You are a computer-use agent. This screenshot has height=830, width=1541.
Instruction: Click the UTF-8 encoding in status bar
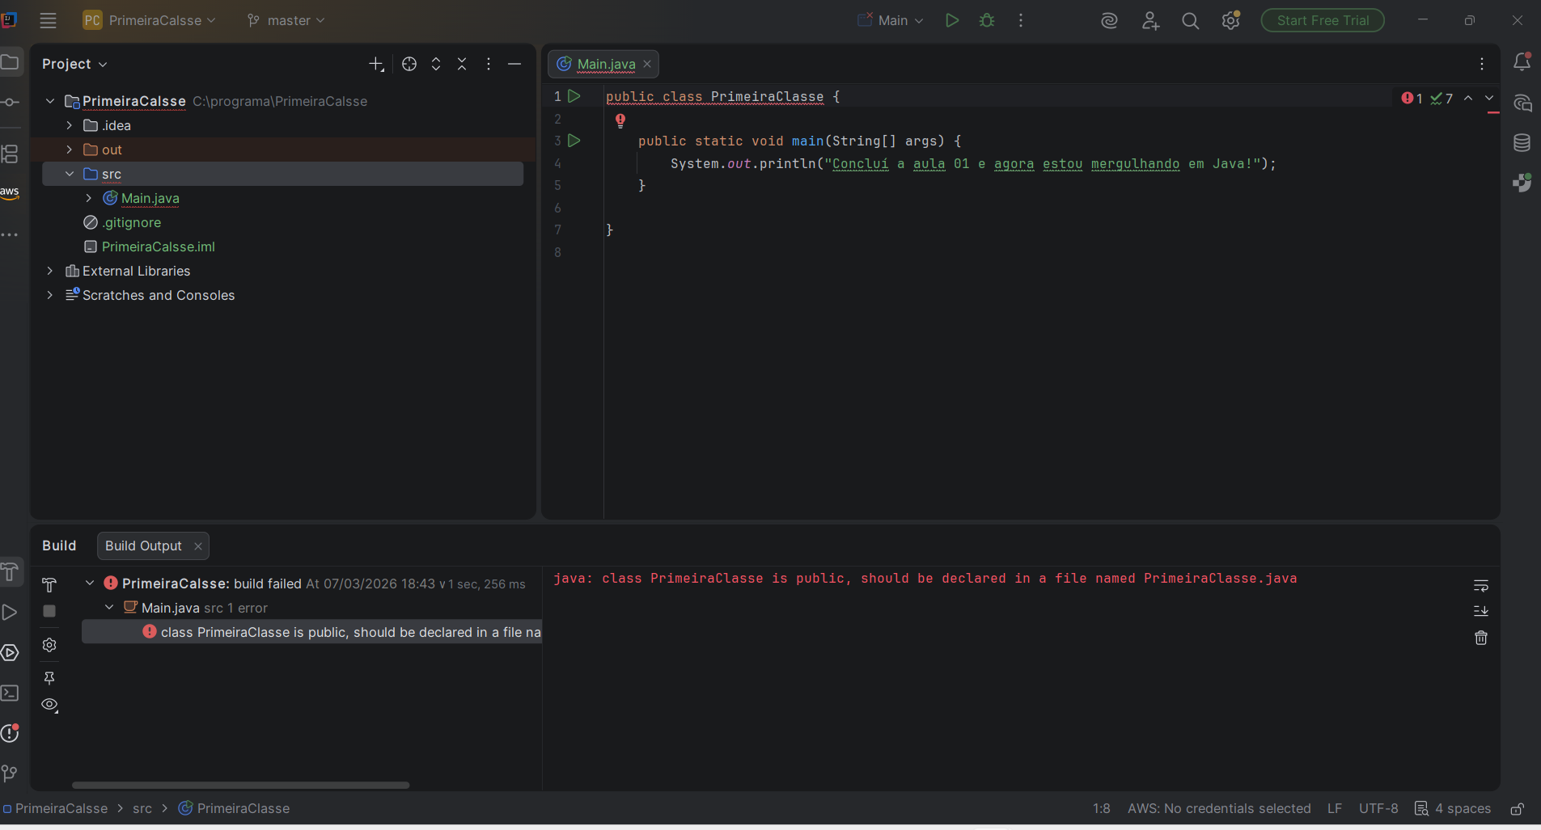pyautogui.click(x=1378, y=808)
